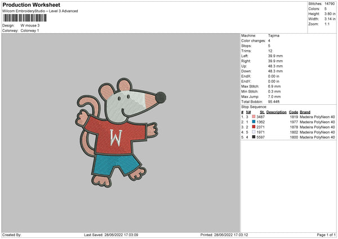Select the design name 'W mouse 3'
Image resolution: width=338 pixels, height=239 pixels.
pos(30,25)
